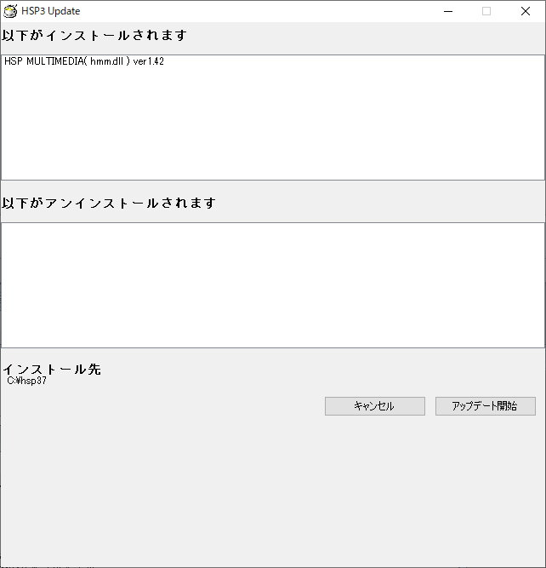
Task: Click the hmm.dll filename in the list
Action: pyautogui.click(x=107, y=61)
